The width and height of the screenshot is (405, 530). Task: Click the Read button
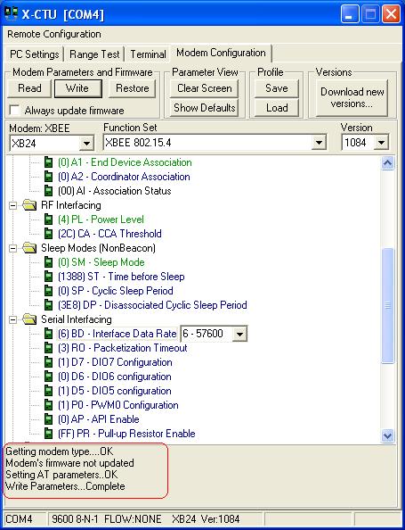29,88
